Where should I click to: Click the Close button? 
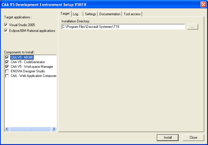[193, 138]
